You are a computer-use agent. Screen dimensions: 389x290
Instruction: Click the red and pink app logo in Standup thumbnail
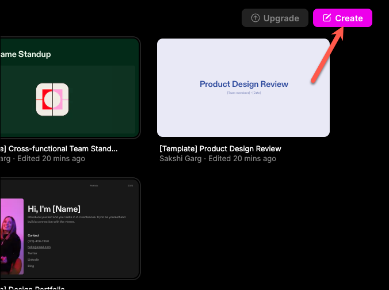click(x=52, y=100)
